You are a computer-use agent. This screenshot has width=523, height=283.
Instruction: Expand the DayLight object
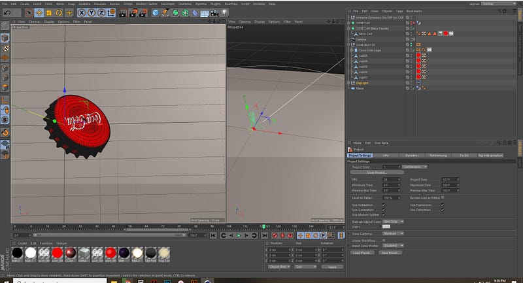349,83
